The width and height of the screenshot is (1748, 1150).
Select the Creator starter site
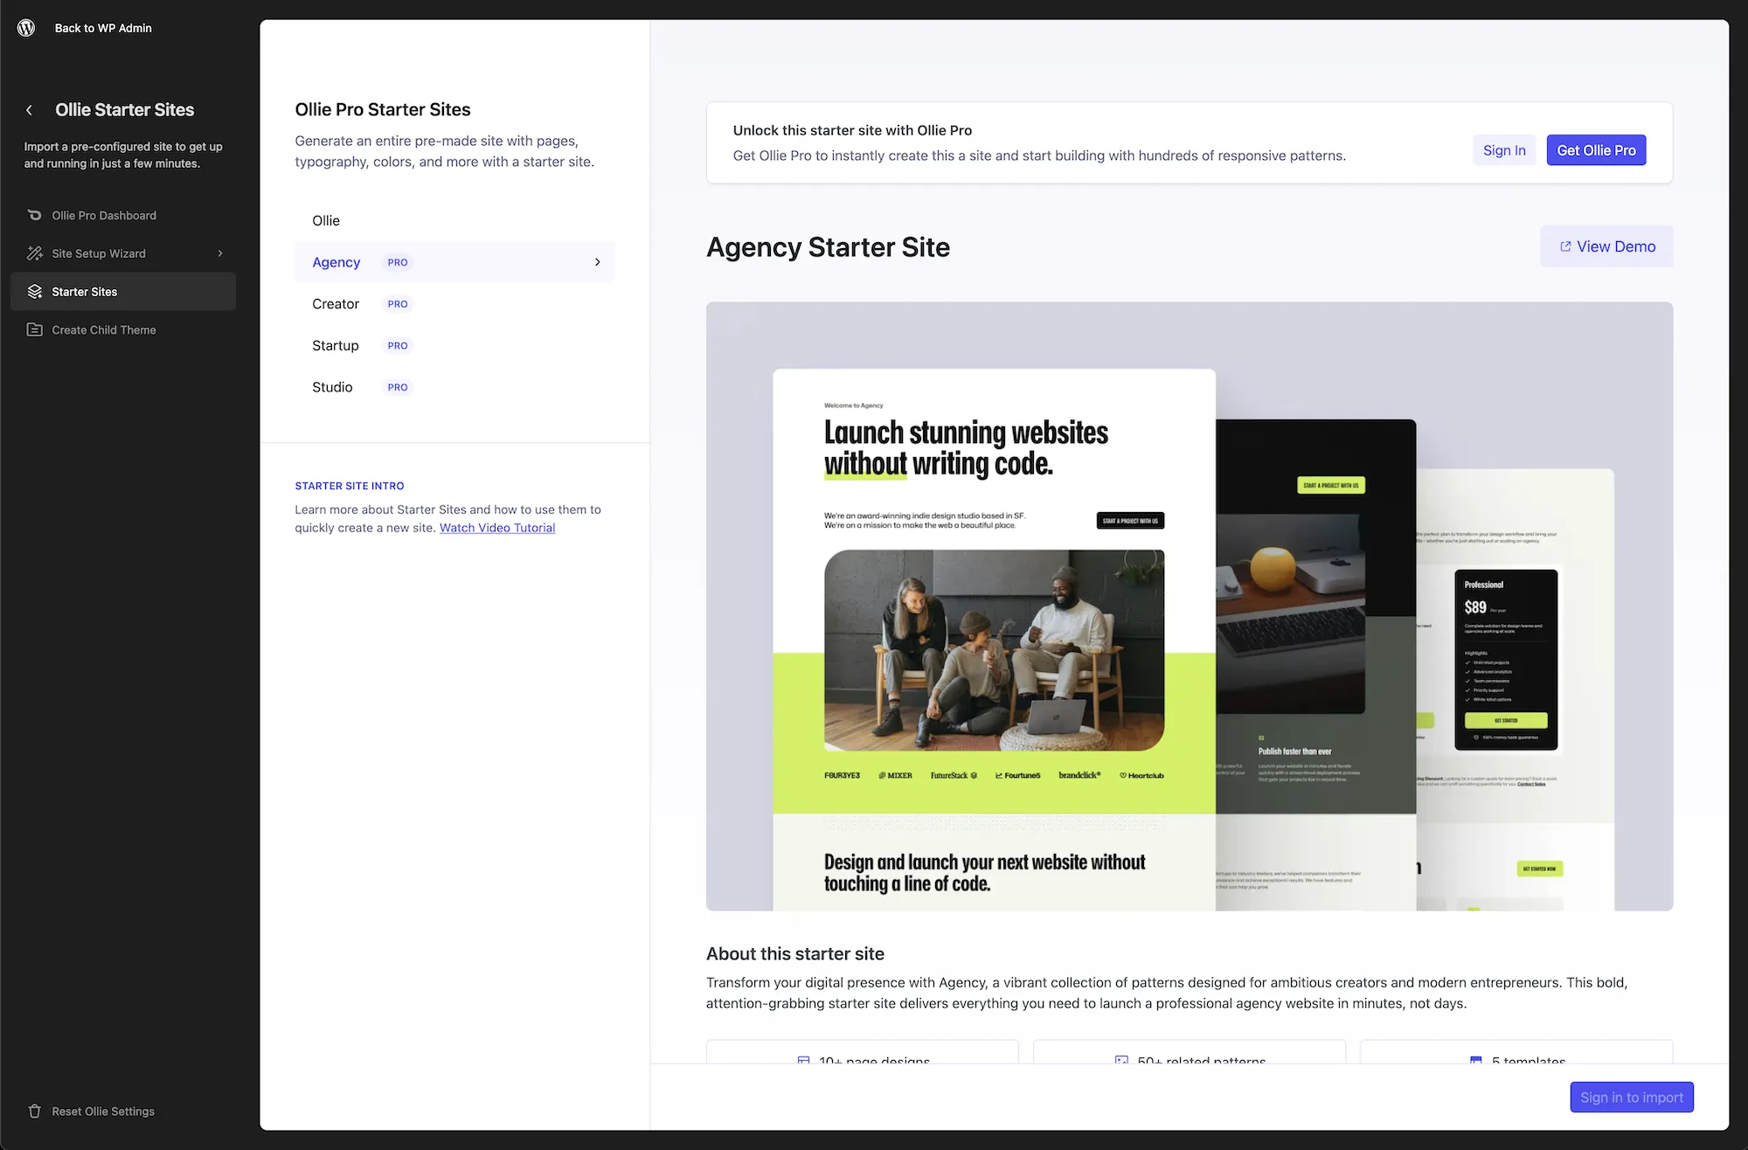tap(454, 304)
